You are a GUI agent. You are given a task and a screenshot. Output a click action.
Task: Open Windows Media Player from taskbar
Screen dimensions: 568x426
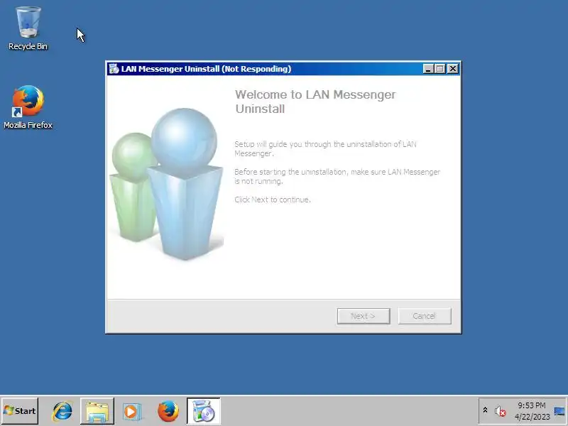point(132,411)
